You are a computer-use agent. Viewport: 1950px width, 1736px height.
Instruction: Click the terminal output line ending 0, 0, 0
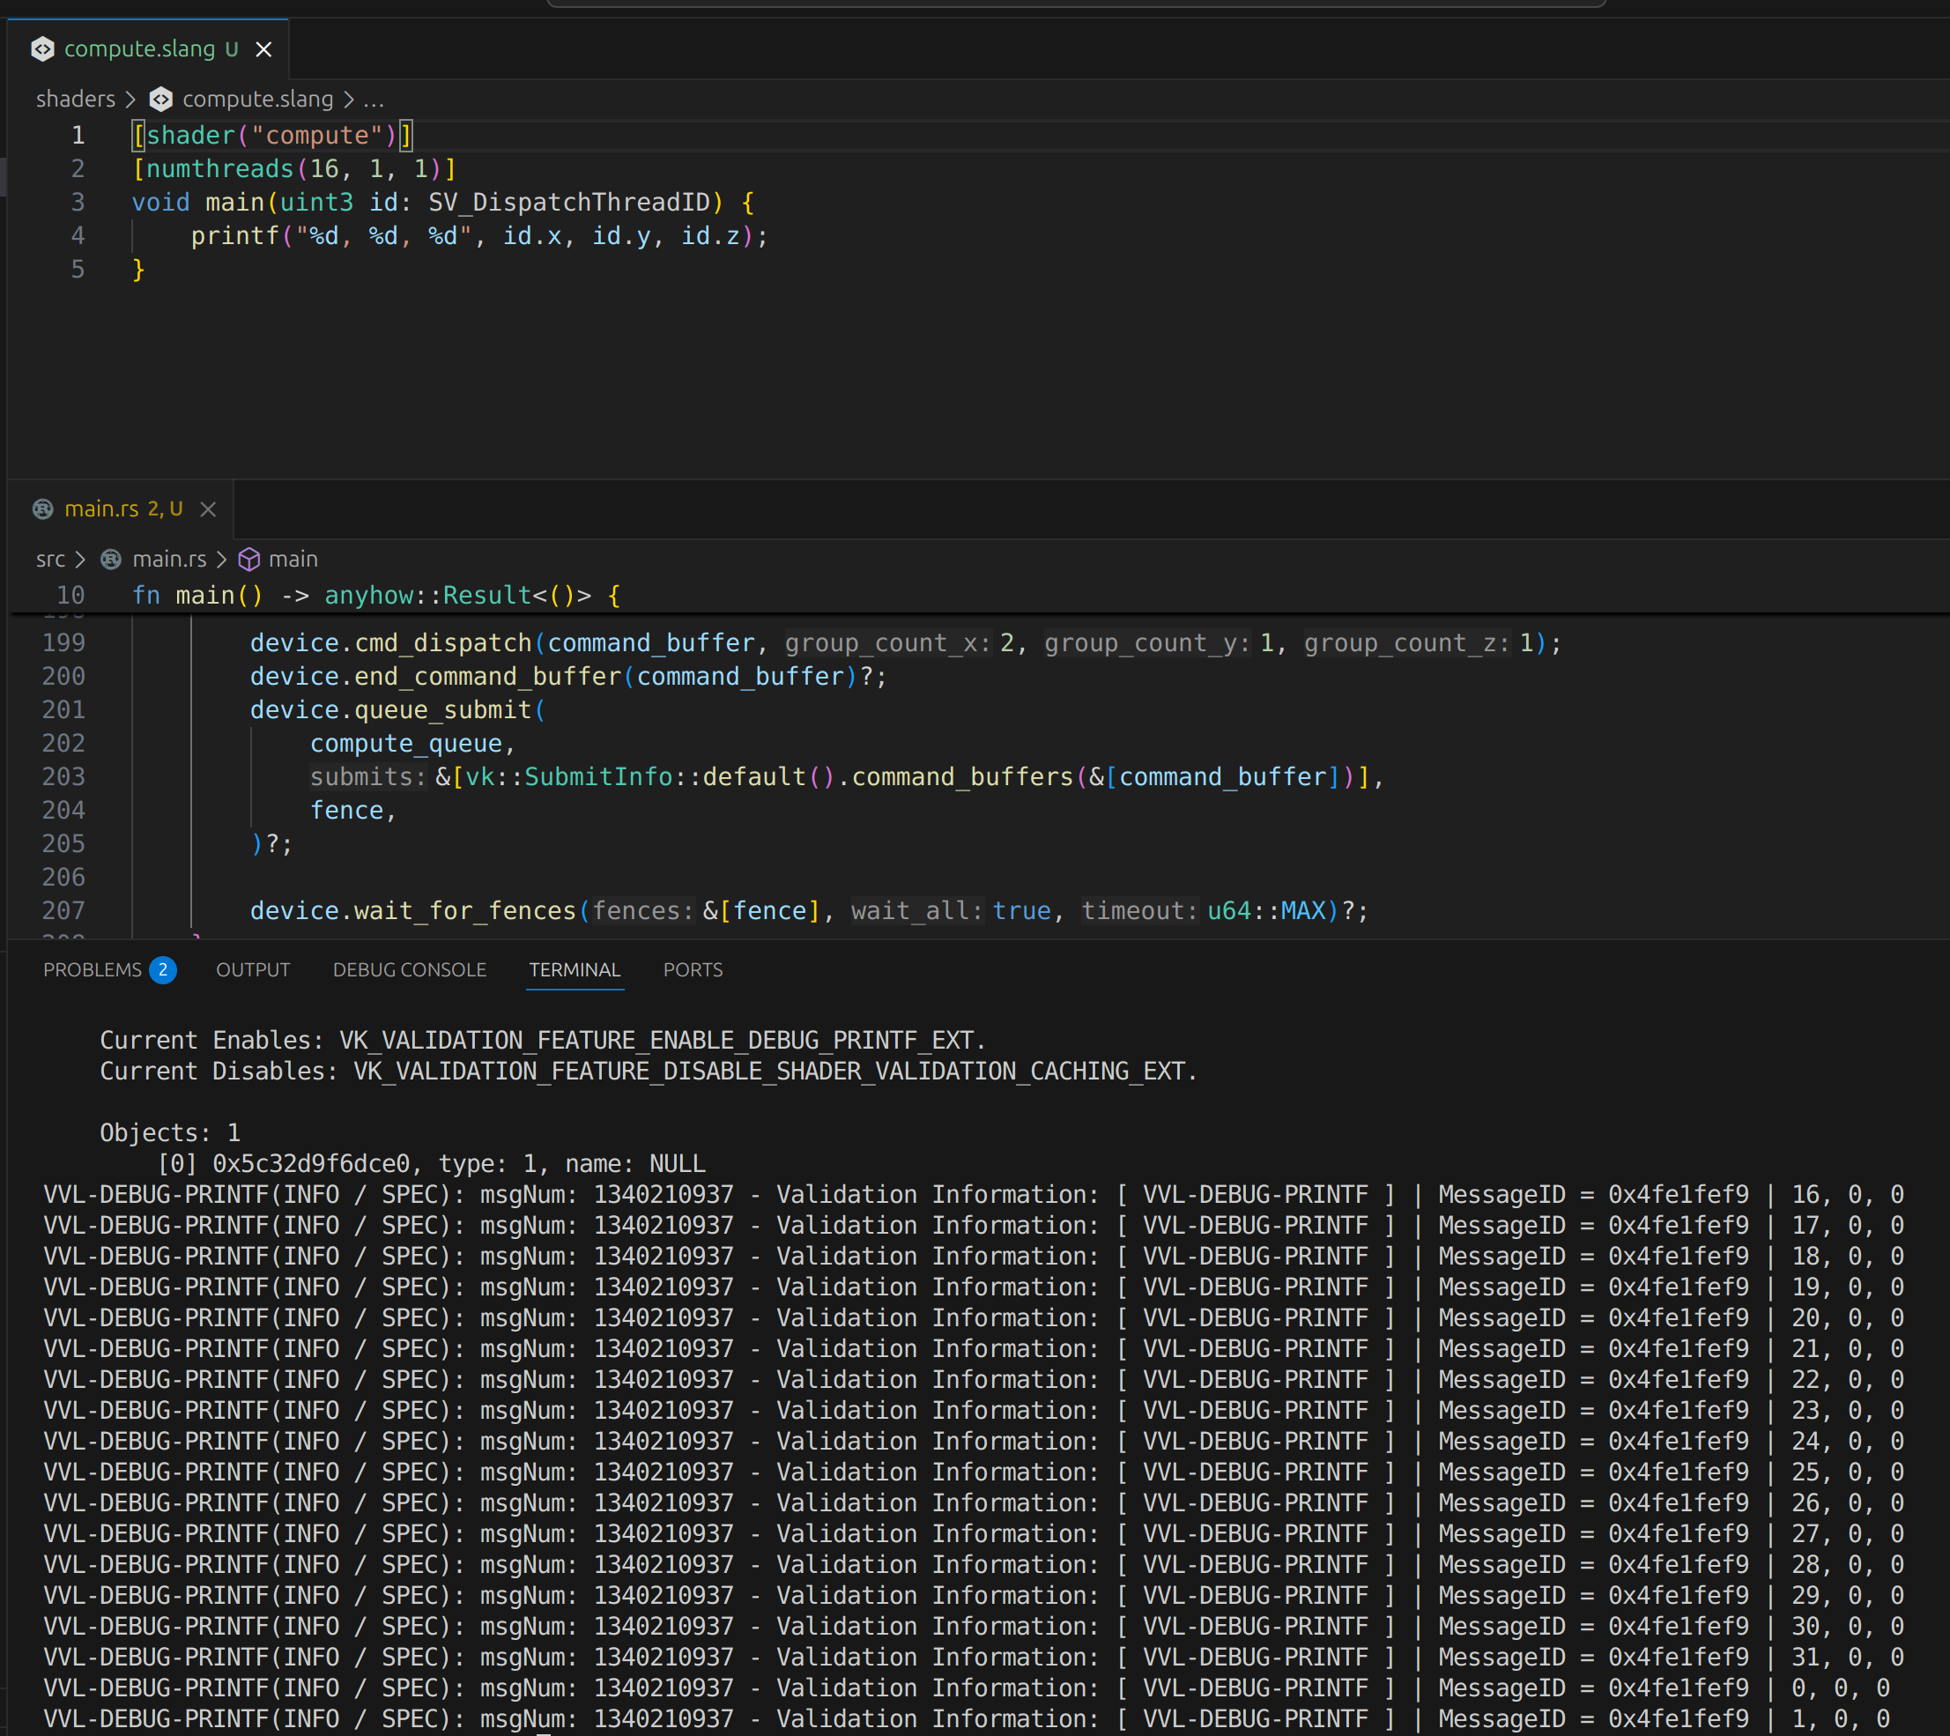pyautogui.click(x=968, y=1688)
